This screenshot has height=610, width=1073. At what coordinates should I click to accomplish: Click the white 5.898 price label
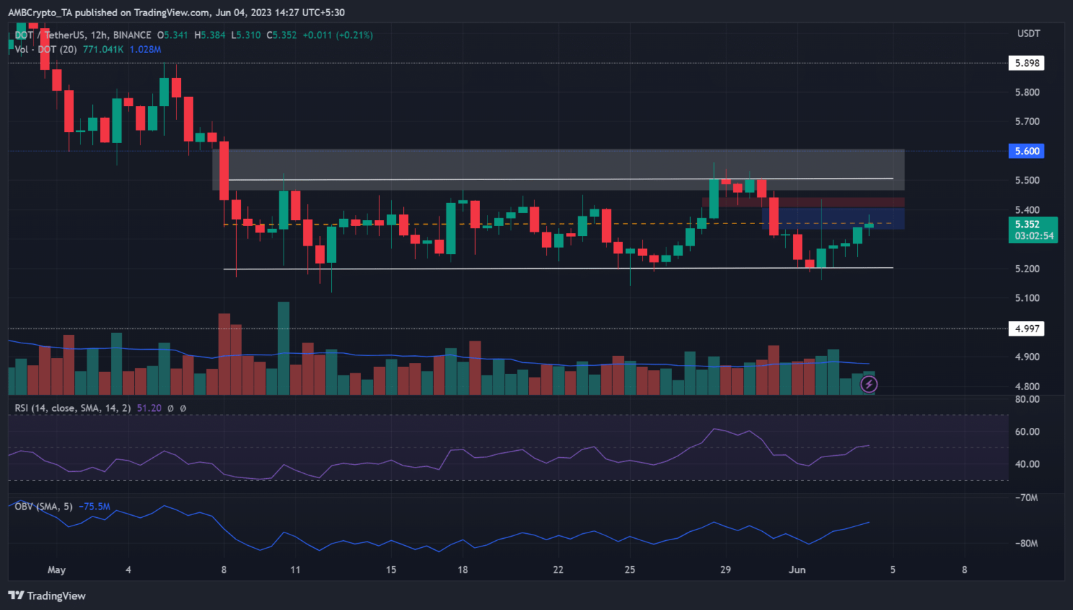coord(1026,63)
